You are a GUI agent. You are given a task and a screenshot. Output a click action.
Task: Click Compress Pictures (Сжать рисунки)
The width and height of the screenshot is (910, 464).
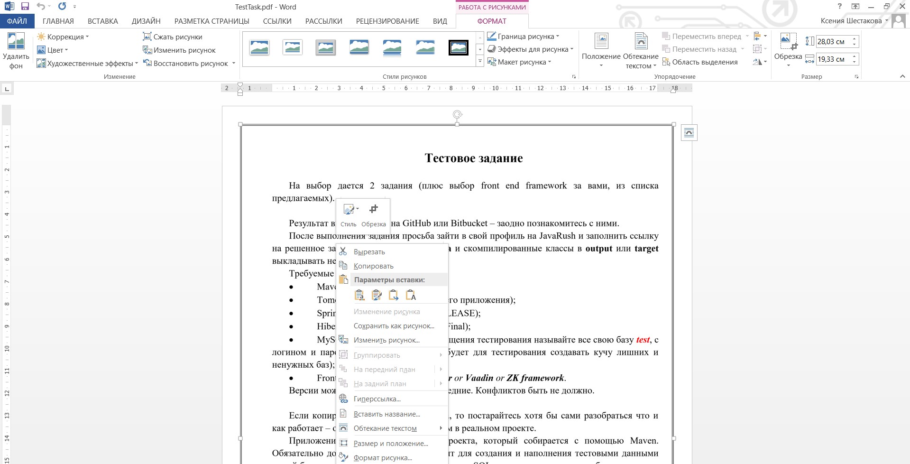[x=173, y=37]
